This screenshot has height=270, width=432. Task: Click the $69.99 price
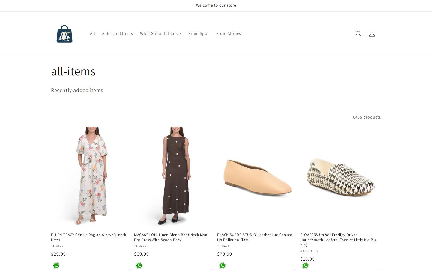pyautogui.click(x=142, y=254)
